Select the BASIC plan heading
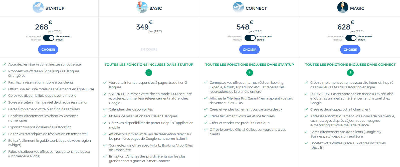The height and width of the screenshot is (167, 400). [156, 8]
